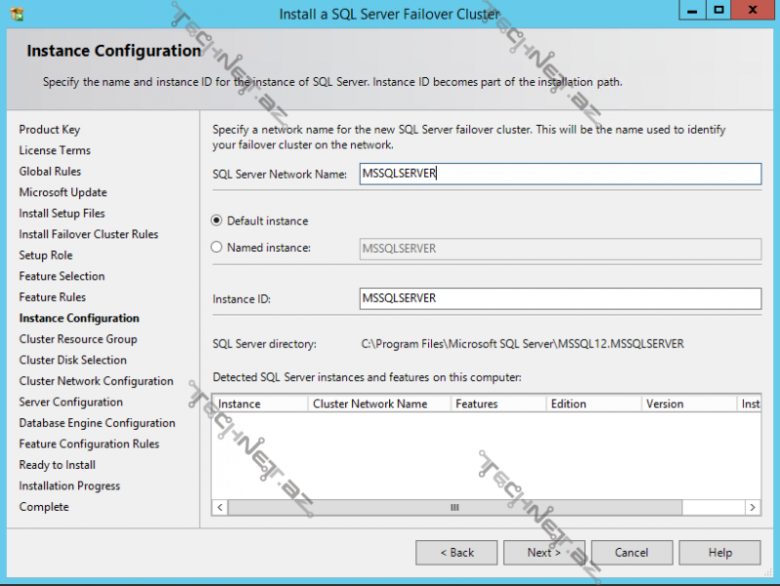Sort by the Instance column header
Image resolution: width=780 pixels, height=586 pixels.
click(x=259, y=403)
